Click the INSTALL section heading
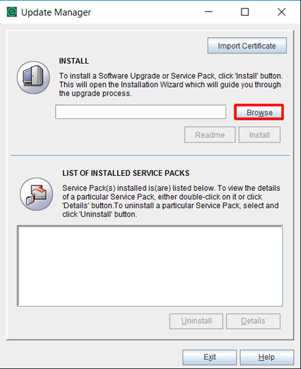 [74, 61]
